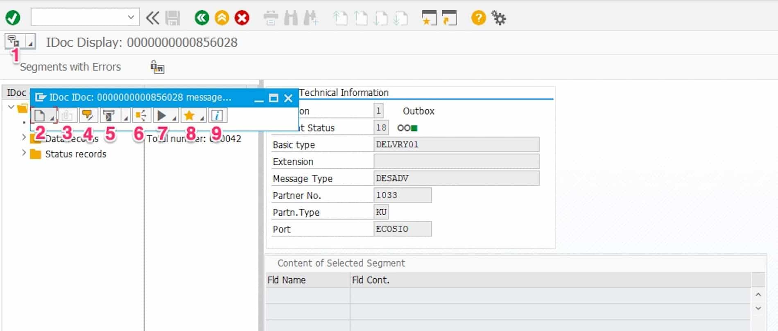Click the info icon in floating toolbar

(217, 116)
